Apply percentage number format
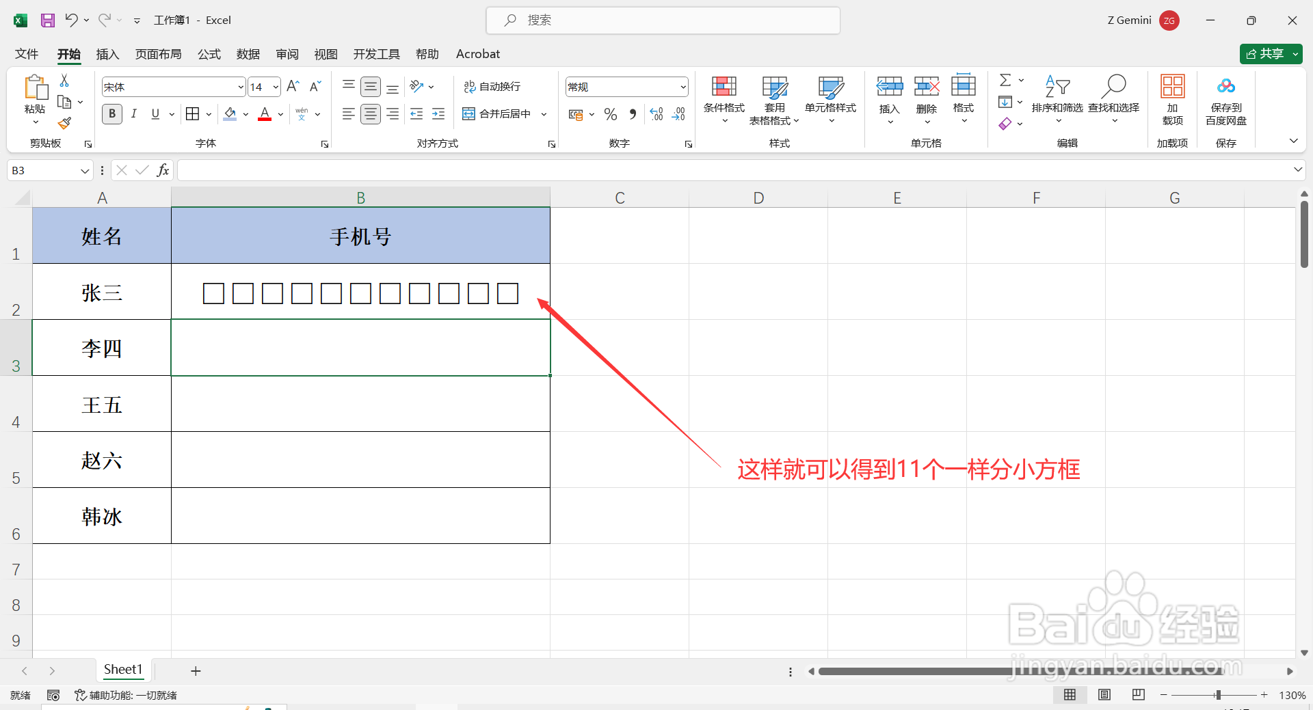This screenshot has width=1313, height=710. [611, 113]
